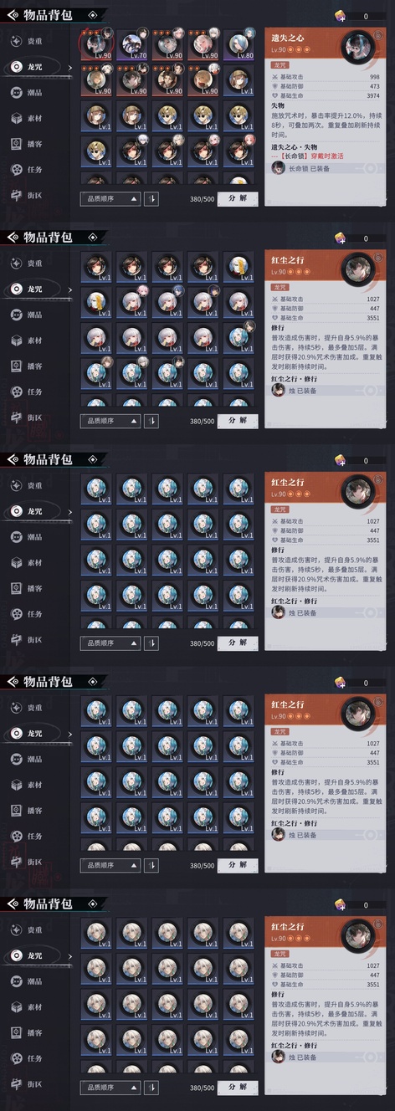Viewport: 395px width, 1111px height.
Task: Toggle the lock icon on the 遗失之心 card
Action: tap(377, 37)
